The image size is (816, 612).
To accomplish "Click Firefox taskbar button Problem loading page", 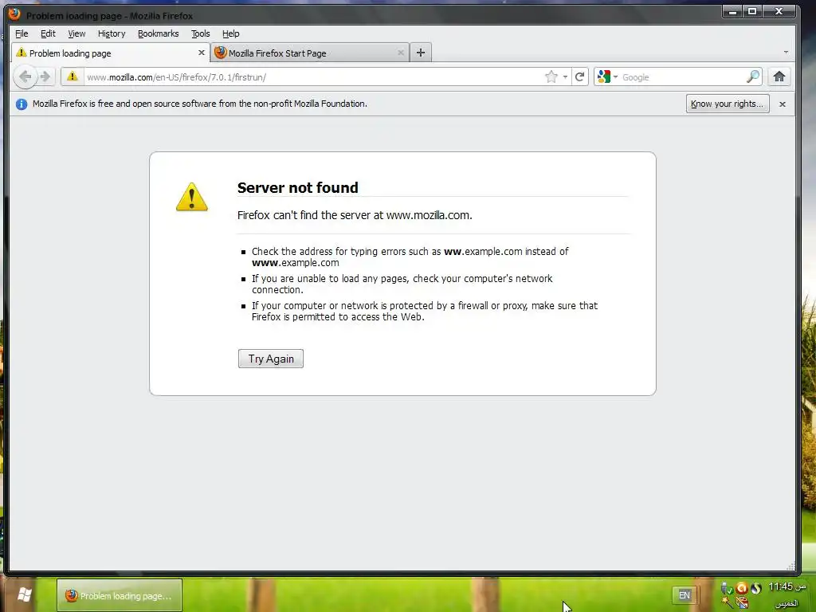I will 120,595.
